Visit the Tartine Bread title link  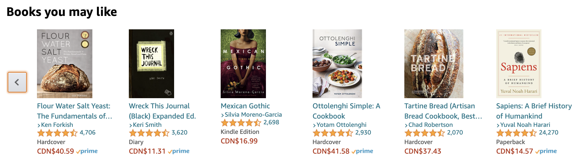pyautogui.click(x=443, y=111)
